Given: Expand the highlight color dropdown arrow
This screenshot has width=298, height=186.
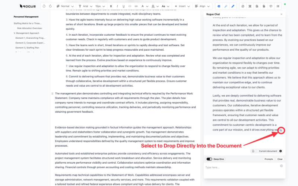Looking at the screenshot, I should [158, 6].
